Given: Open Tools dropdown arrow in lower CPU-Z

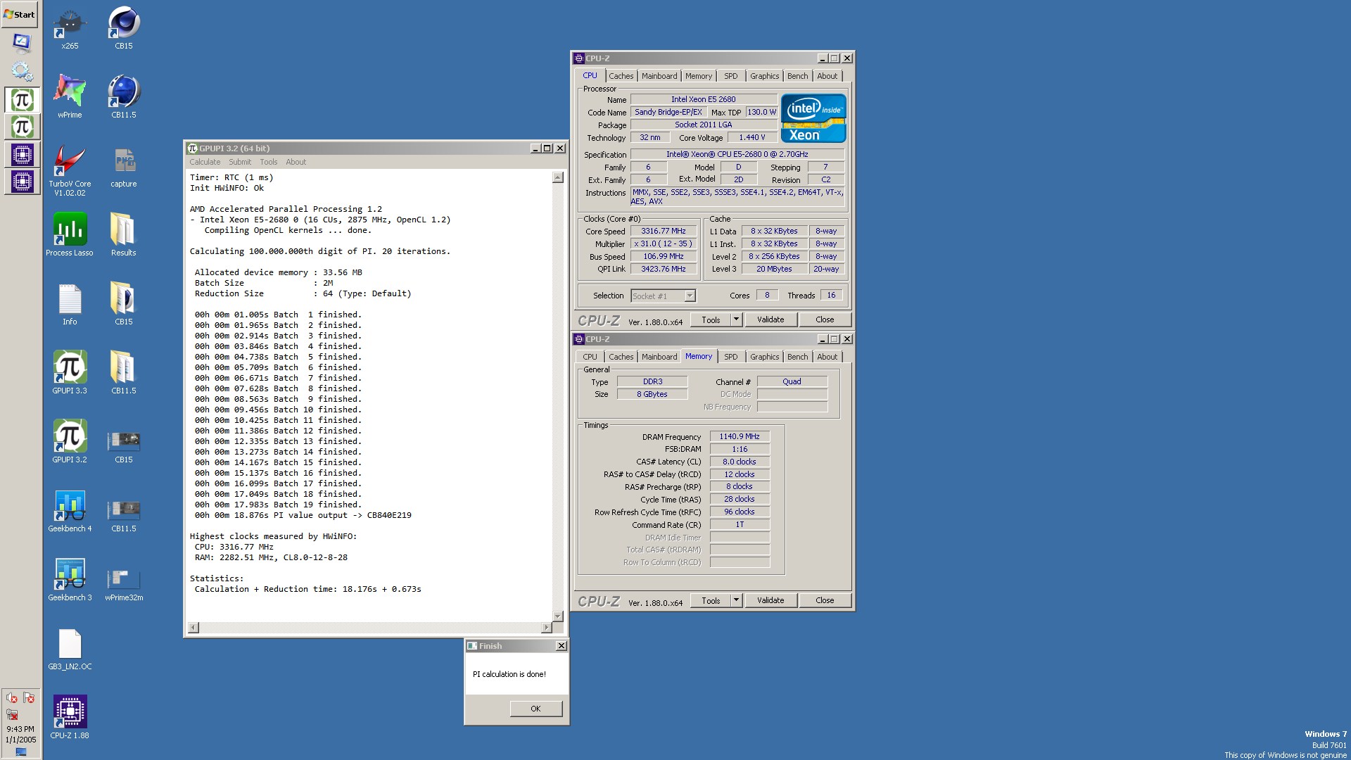Looking at the screenshot, I should point(736,600).
